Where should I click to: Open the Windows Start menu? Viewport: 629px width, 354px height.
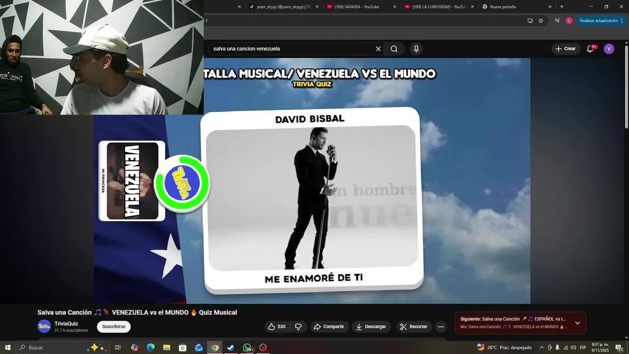click(8, 348)
